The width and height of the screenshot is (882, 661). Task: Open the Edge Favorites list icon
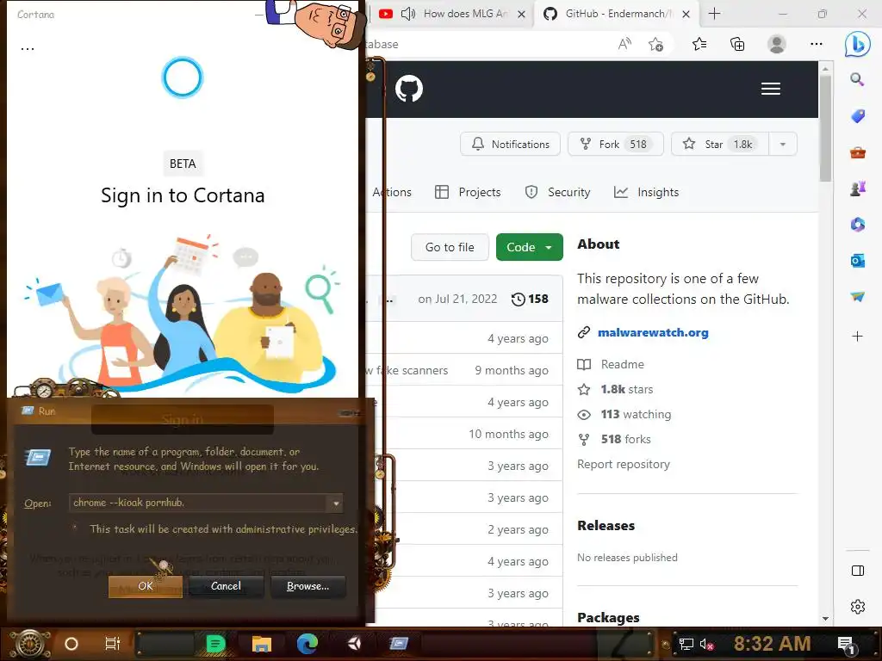pos(699,44)
